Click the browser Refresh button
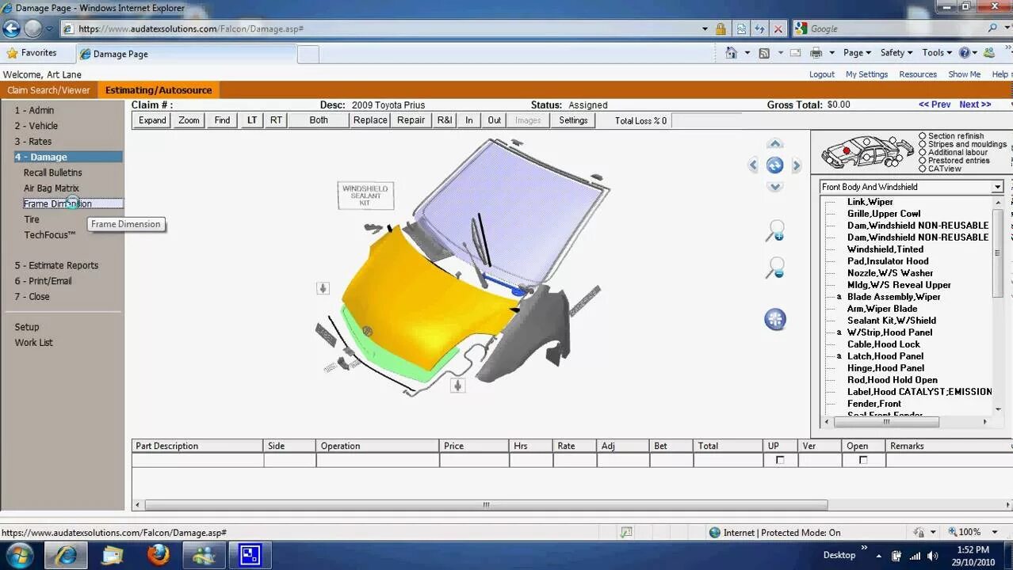Image resolution: width=1013 pixels, height=570 pixels. click(x=759, y=28)
